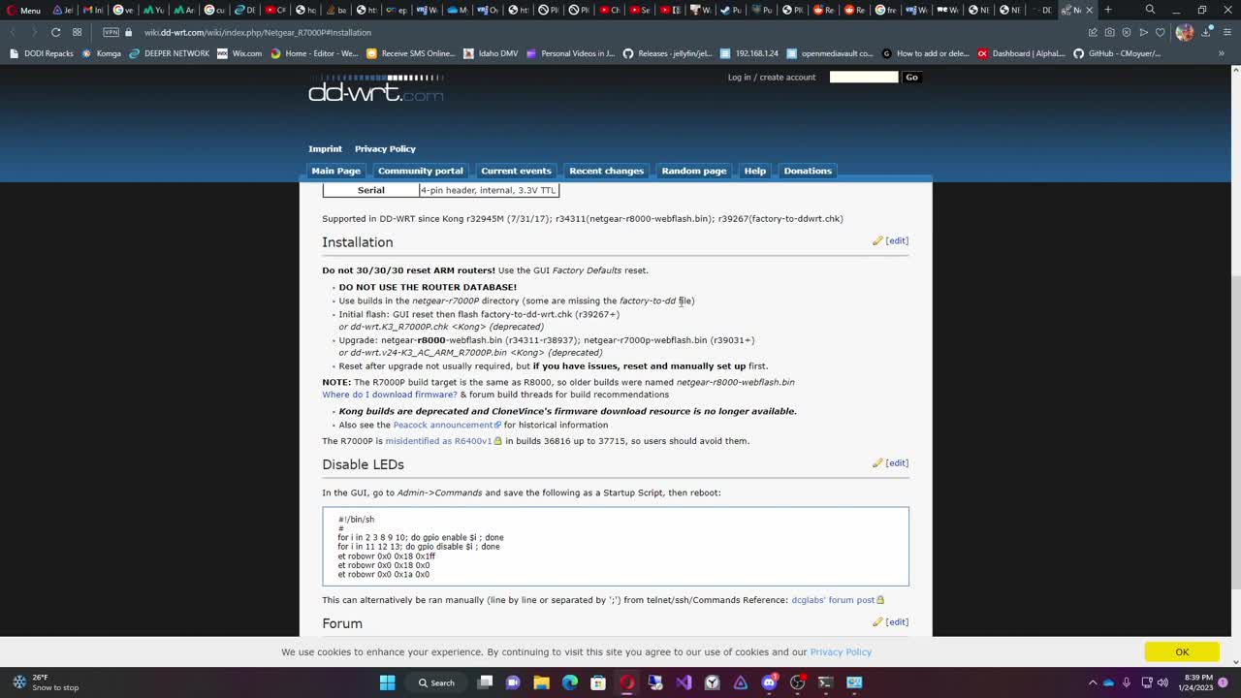Open File Explorer from the taskbar
The image size is (1241, 698).
[542, 682]
